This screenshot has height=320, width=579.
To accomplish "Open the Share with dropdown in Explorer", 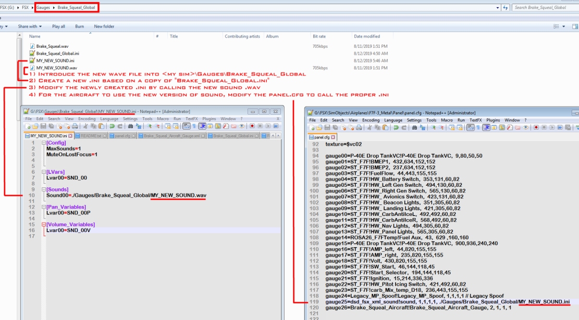I will click(x=30, y=26).
